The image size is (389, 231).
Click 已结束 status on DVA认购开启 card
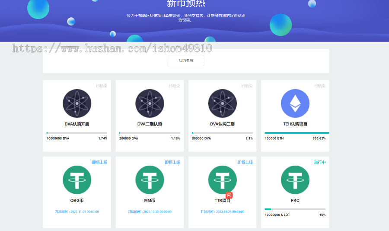click(x=102, y=86)
